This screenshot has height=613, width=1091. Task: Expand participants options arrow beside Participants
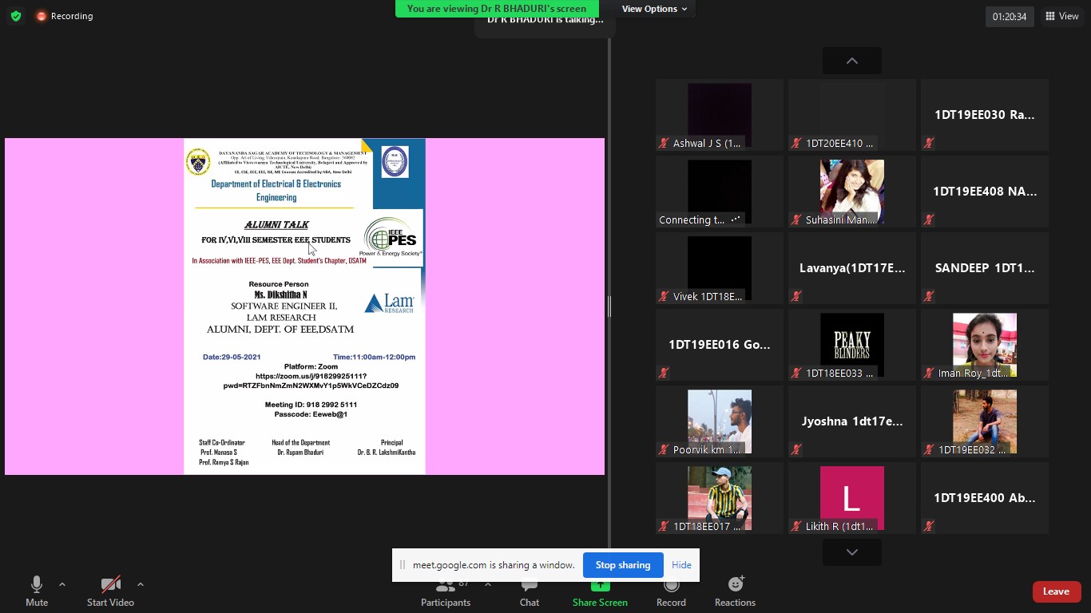[x=488, y=584]
